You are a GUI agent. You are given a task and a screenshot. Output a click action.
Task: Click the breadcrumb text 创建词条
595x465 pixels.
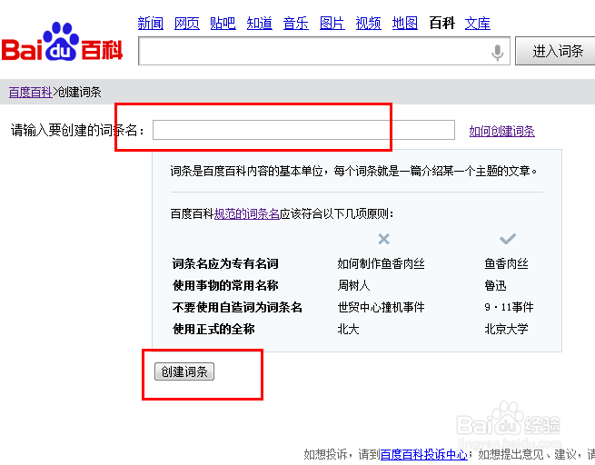tap(79, 92)
